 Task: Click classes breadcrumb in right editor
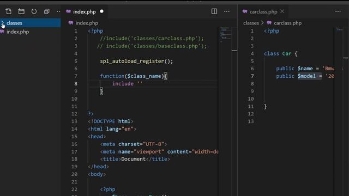(x=251, y=23)
